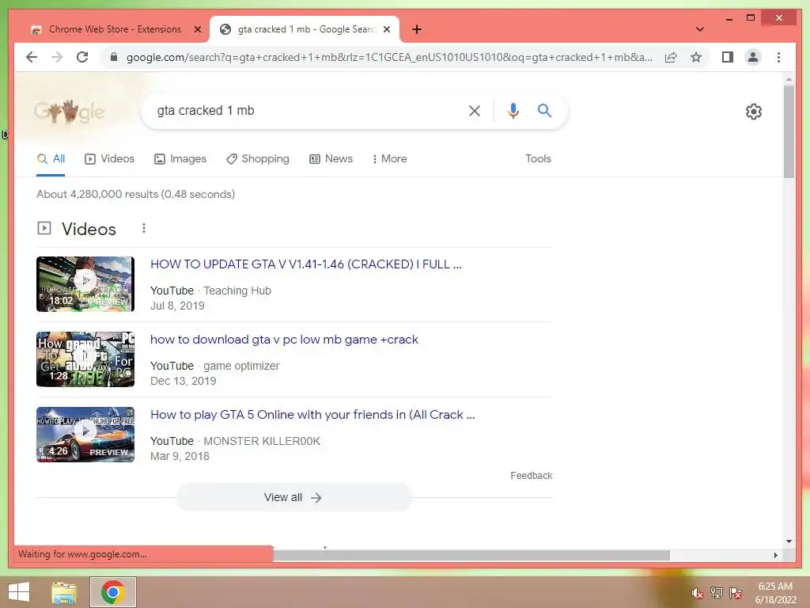Open the Chrome side panel icon
The image size is (810, 608).
728,57
